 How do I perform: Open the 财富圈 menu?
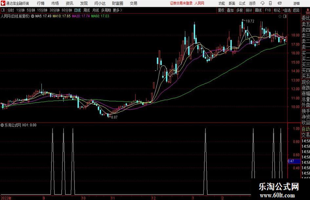coord(117,3)
